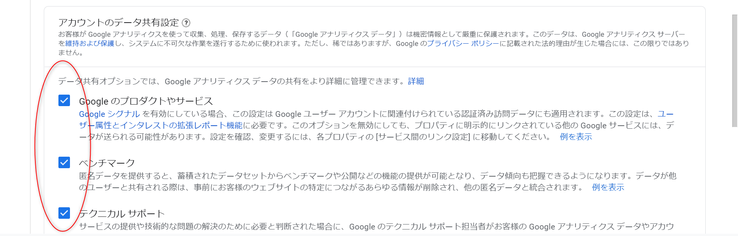Open the ユーザー属性とインタレストの拡張レポート機能 link
This screenshot has width=738, height=236.
point(161,125)
